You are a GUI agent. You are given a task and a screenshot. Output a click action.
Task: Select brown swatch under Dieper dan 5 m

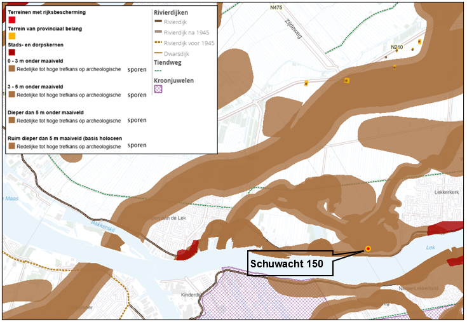[12, 120]
